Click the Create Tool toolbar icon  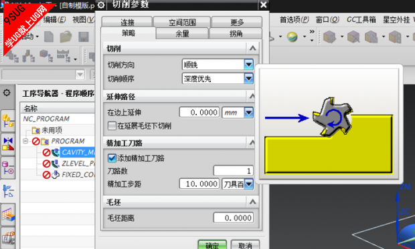pyautogui.click(x=28, y=55)
